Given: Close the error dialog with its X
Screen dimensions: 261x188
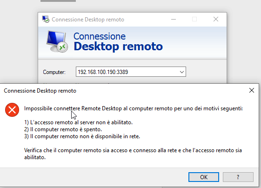Looking at the screenshot, I should [252, 90].
